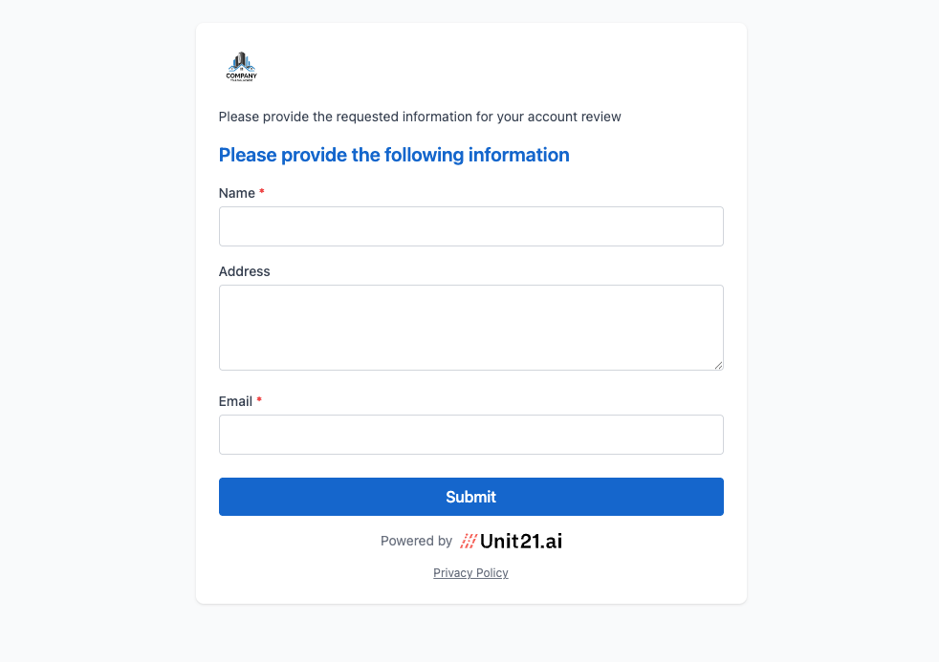
Task: Click the Name field label
Action: coord(236,193)
